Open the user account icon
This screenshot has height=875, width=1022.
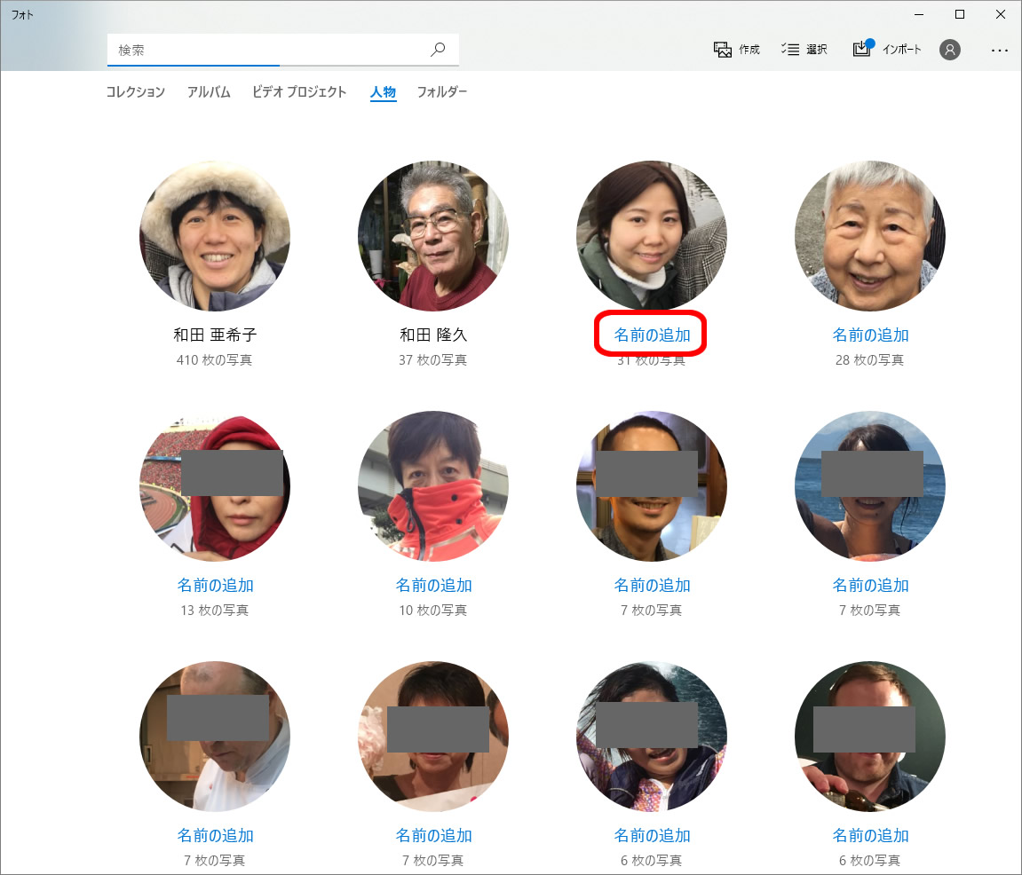pos(950,50)
